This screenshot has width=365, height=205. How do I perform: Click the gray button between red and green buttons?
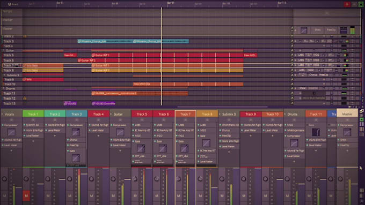[354, 4]
